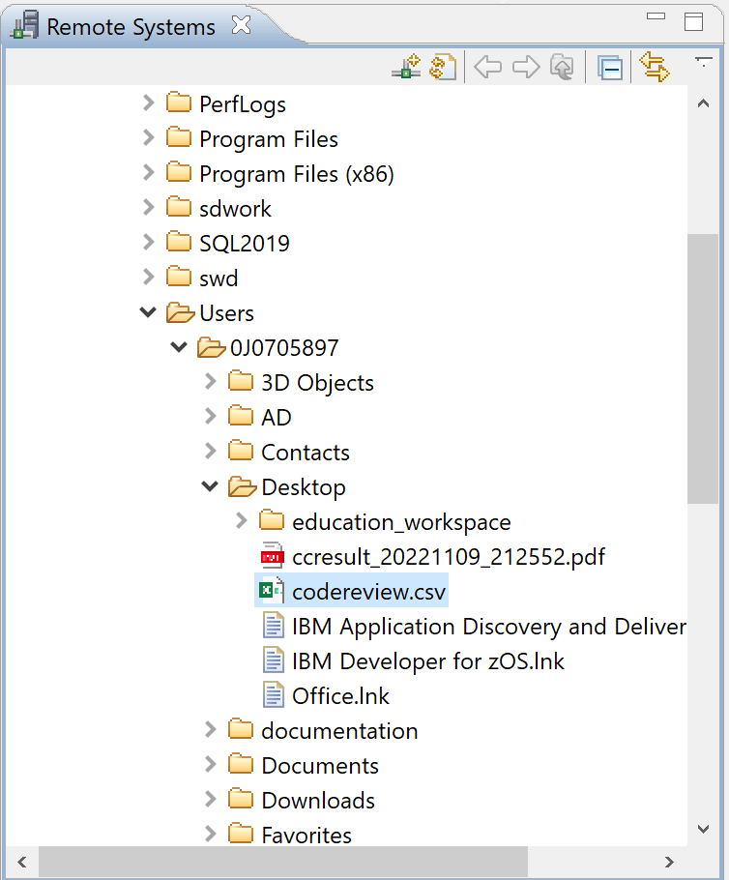The width and height of the screenshot is (729, 880).
Task: Select the Office.lnk file
Action: (x=340, y=695)
